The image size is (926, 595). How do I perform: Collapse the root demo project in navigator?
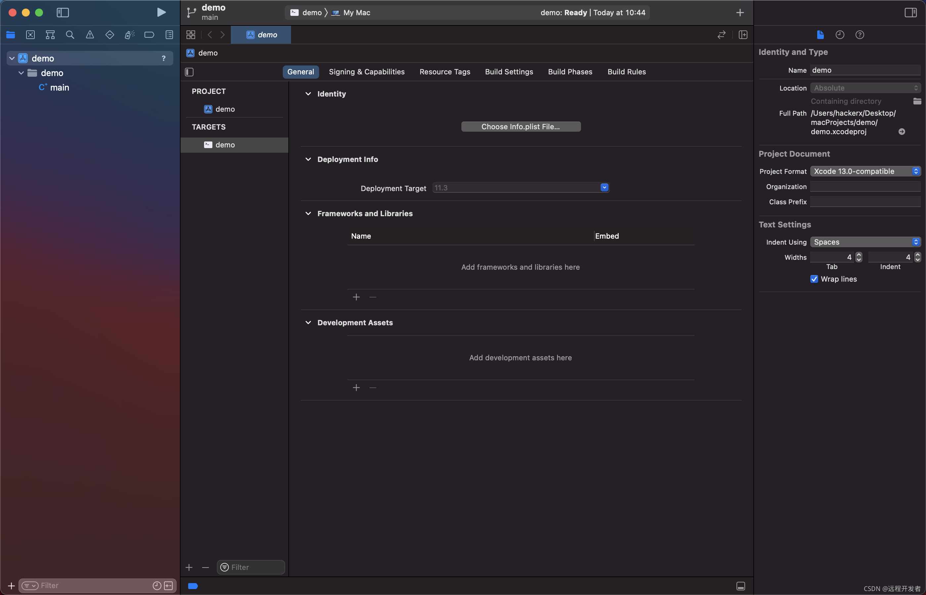point(12,58)
